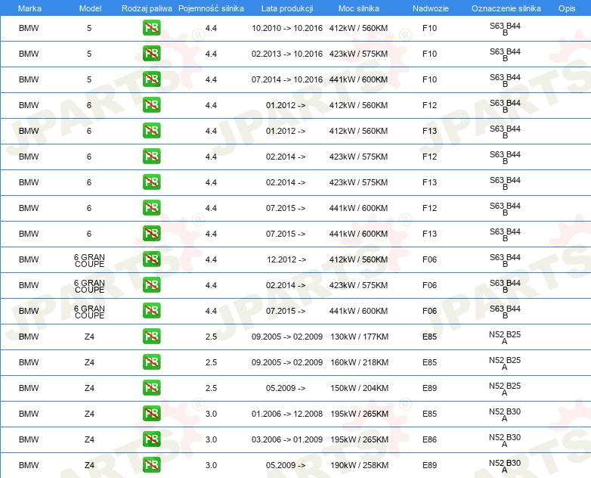The image size is (591, 478).
Task: Click fuel icon in 6 F13 01.2012 row
Action: (x=151, y=130)
